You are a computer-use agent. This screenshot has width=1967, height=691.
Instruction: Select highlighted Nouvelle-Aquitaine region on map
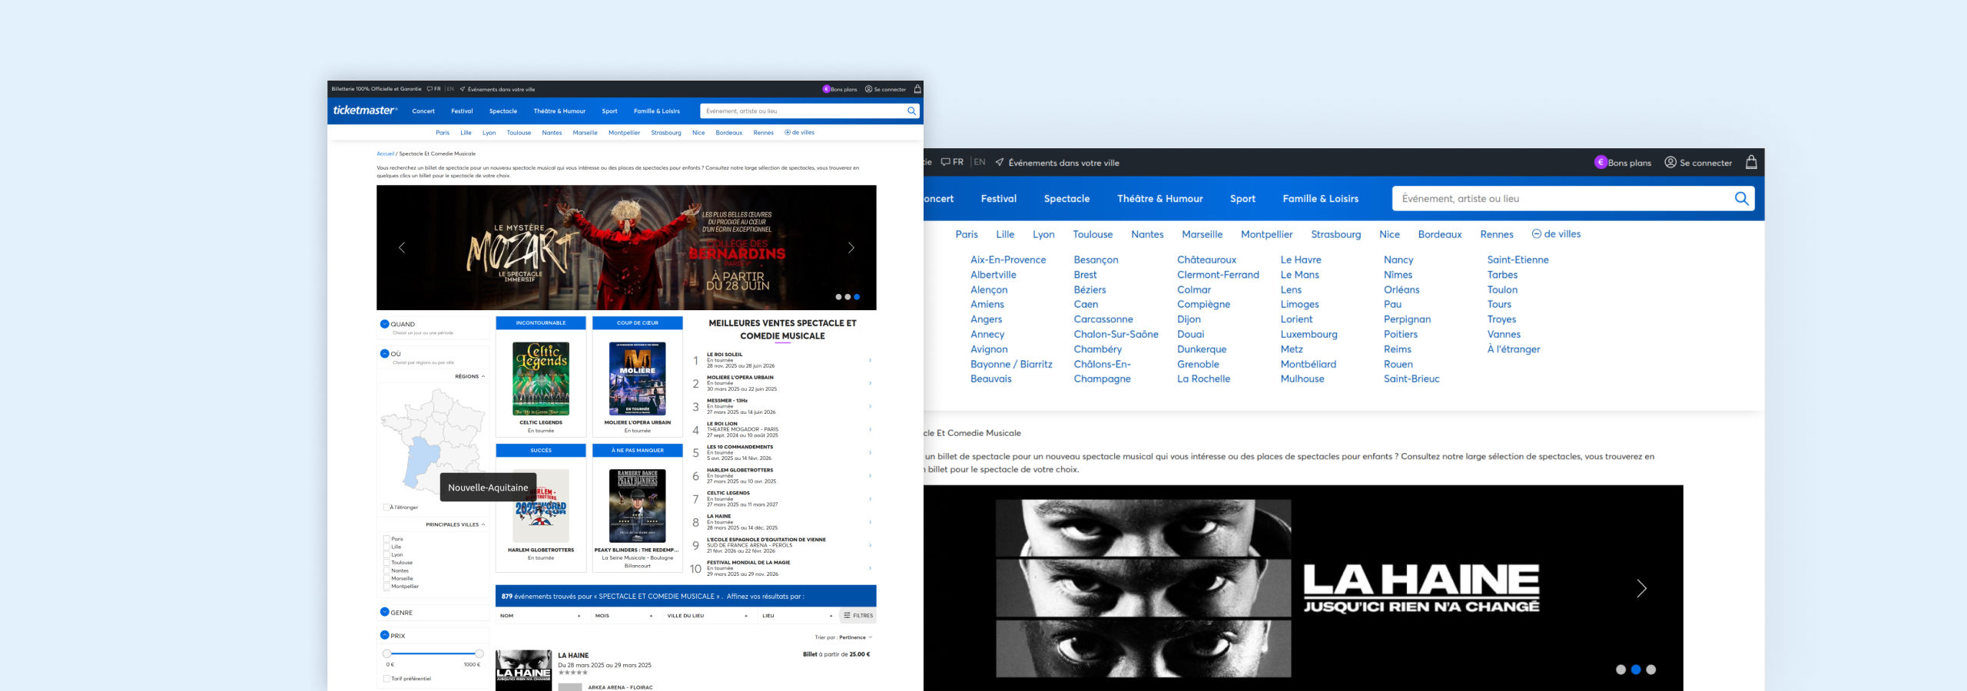421,461
